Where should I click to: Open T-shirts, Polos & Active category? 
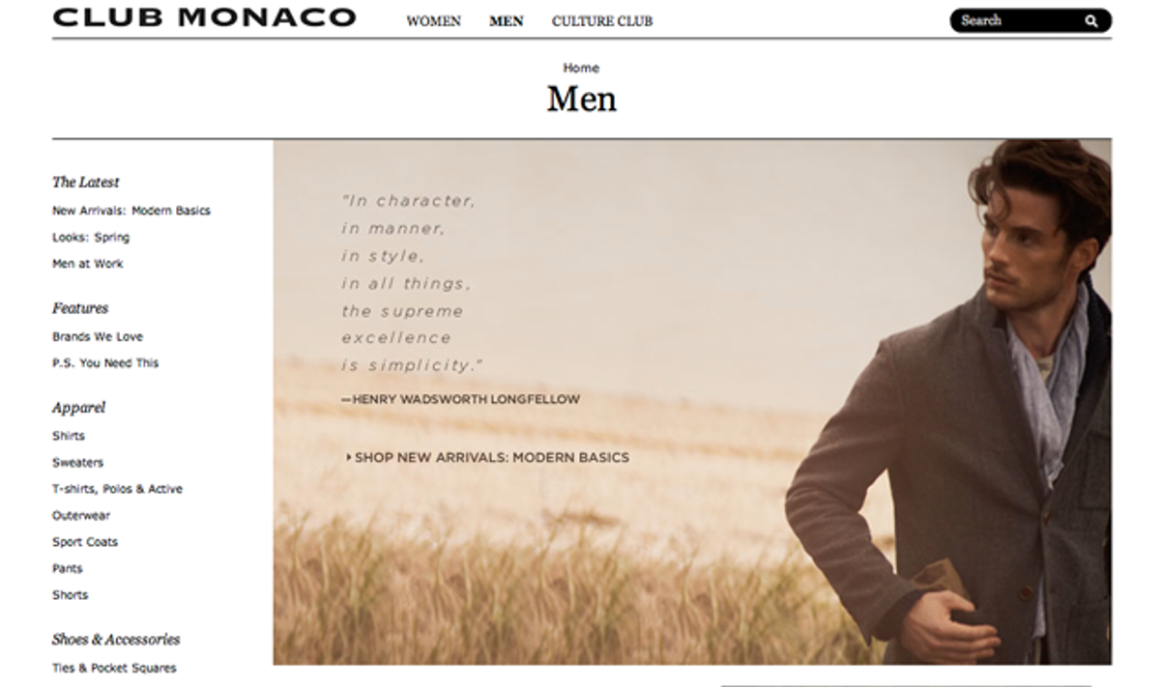click(x=117, y=489)
